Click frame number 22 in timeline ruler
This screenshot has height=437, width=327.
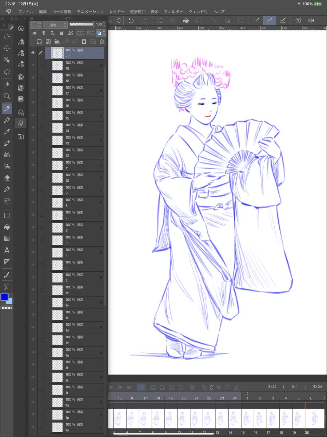[x=209, y=398]
